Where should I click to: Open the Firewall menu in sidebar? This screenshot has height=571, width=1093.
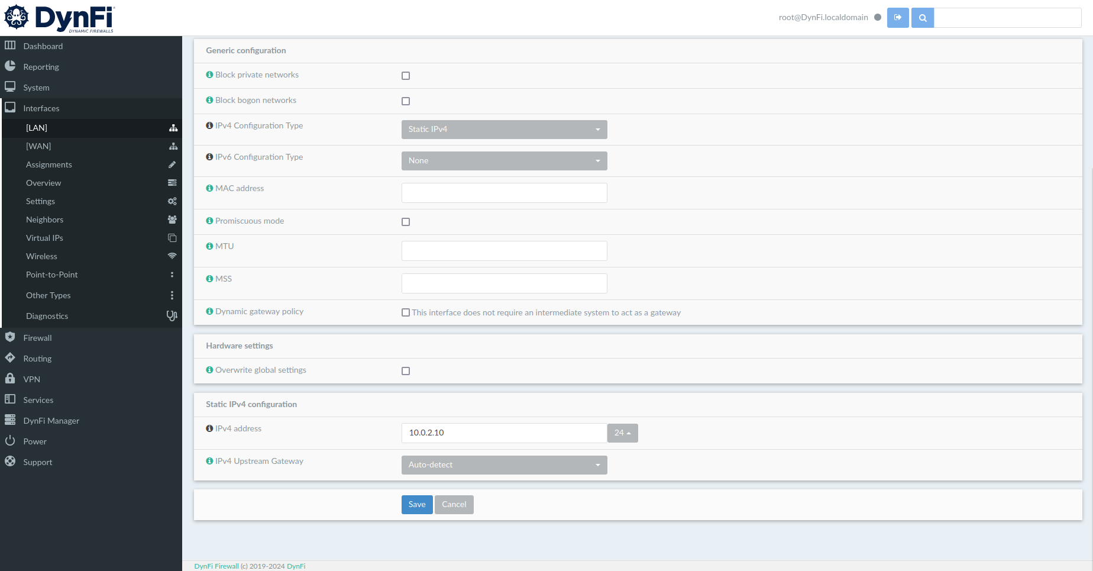pyautogui.click(x=37, y=338)
